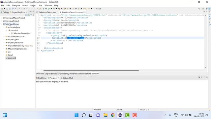This screenshot has width=211, height=119.
Task: Expand the src/main/resources folder
Action: pyautogui.click(x=4, y=36)
